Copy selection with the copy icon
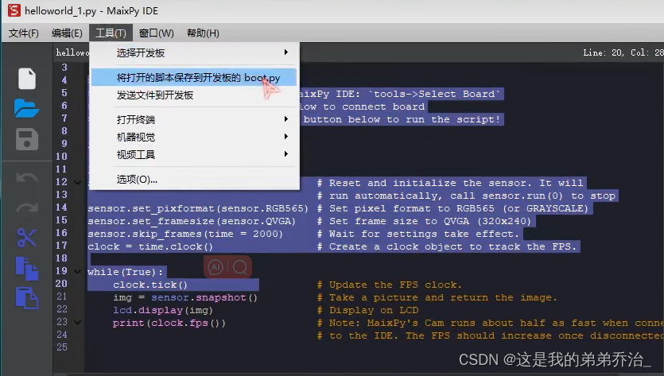664x376 pixels. [27, 269]
